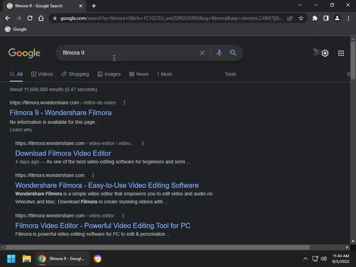
Task: Click the scroll right arrow
Action: (347, 247)
